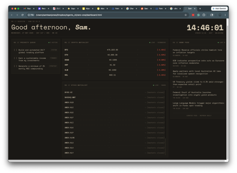This screenshot has width=237, height=173.
Task: Click the crypto 'LIVE · COINGECKO' status
Action: (x=157, y=42)
